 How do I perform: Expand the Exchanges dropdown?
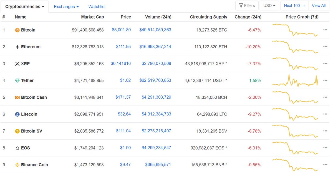click(66, 7)
